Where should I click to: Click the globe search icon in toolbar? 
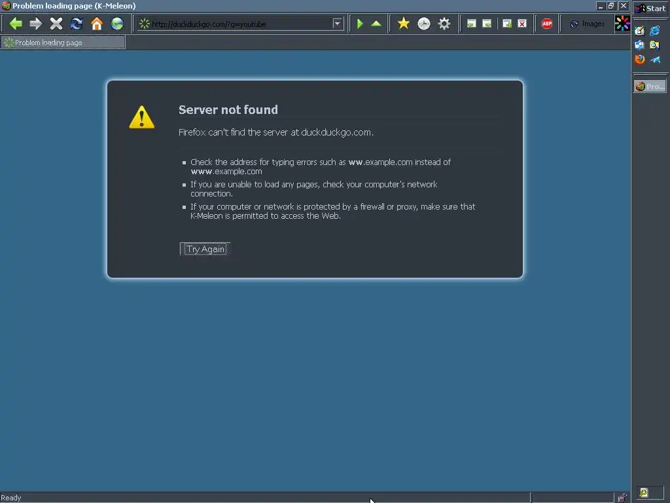point(117,24)
